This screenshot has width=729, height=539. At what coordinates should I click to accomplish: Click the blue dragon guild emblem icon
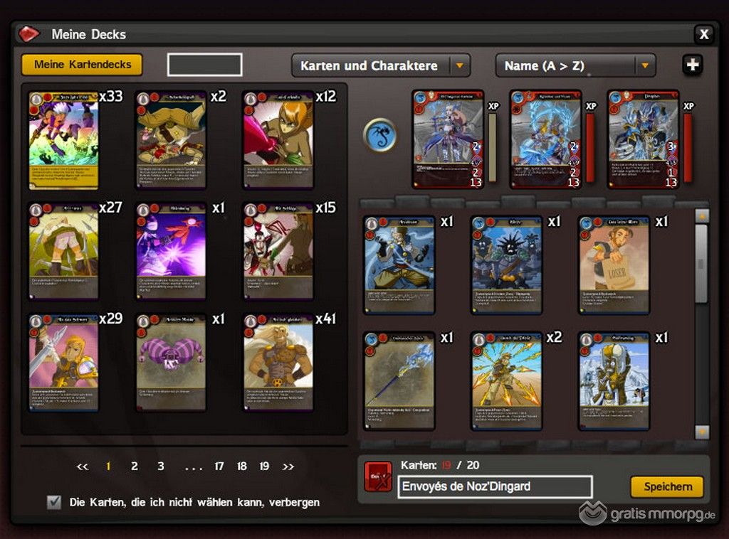point(380,135)
